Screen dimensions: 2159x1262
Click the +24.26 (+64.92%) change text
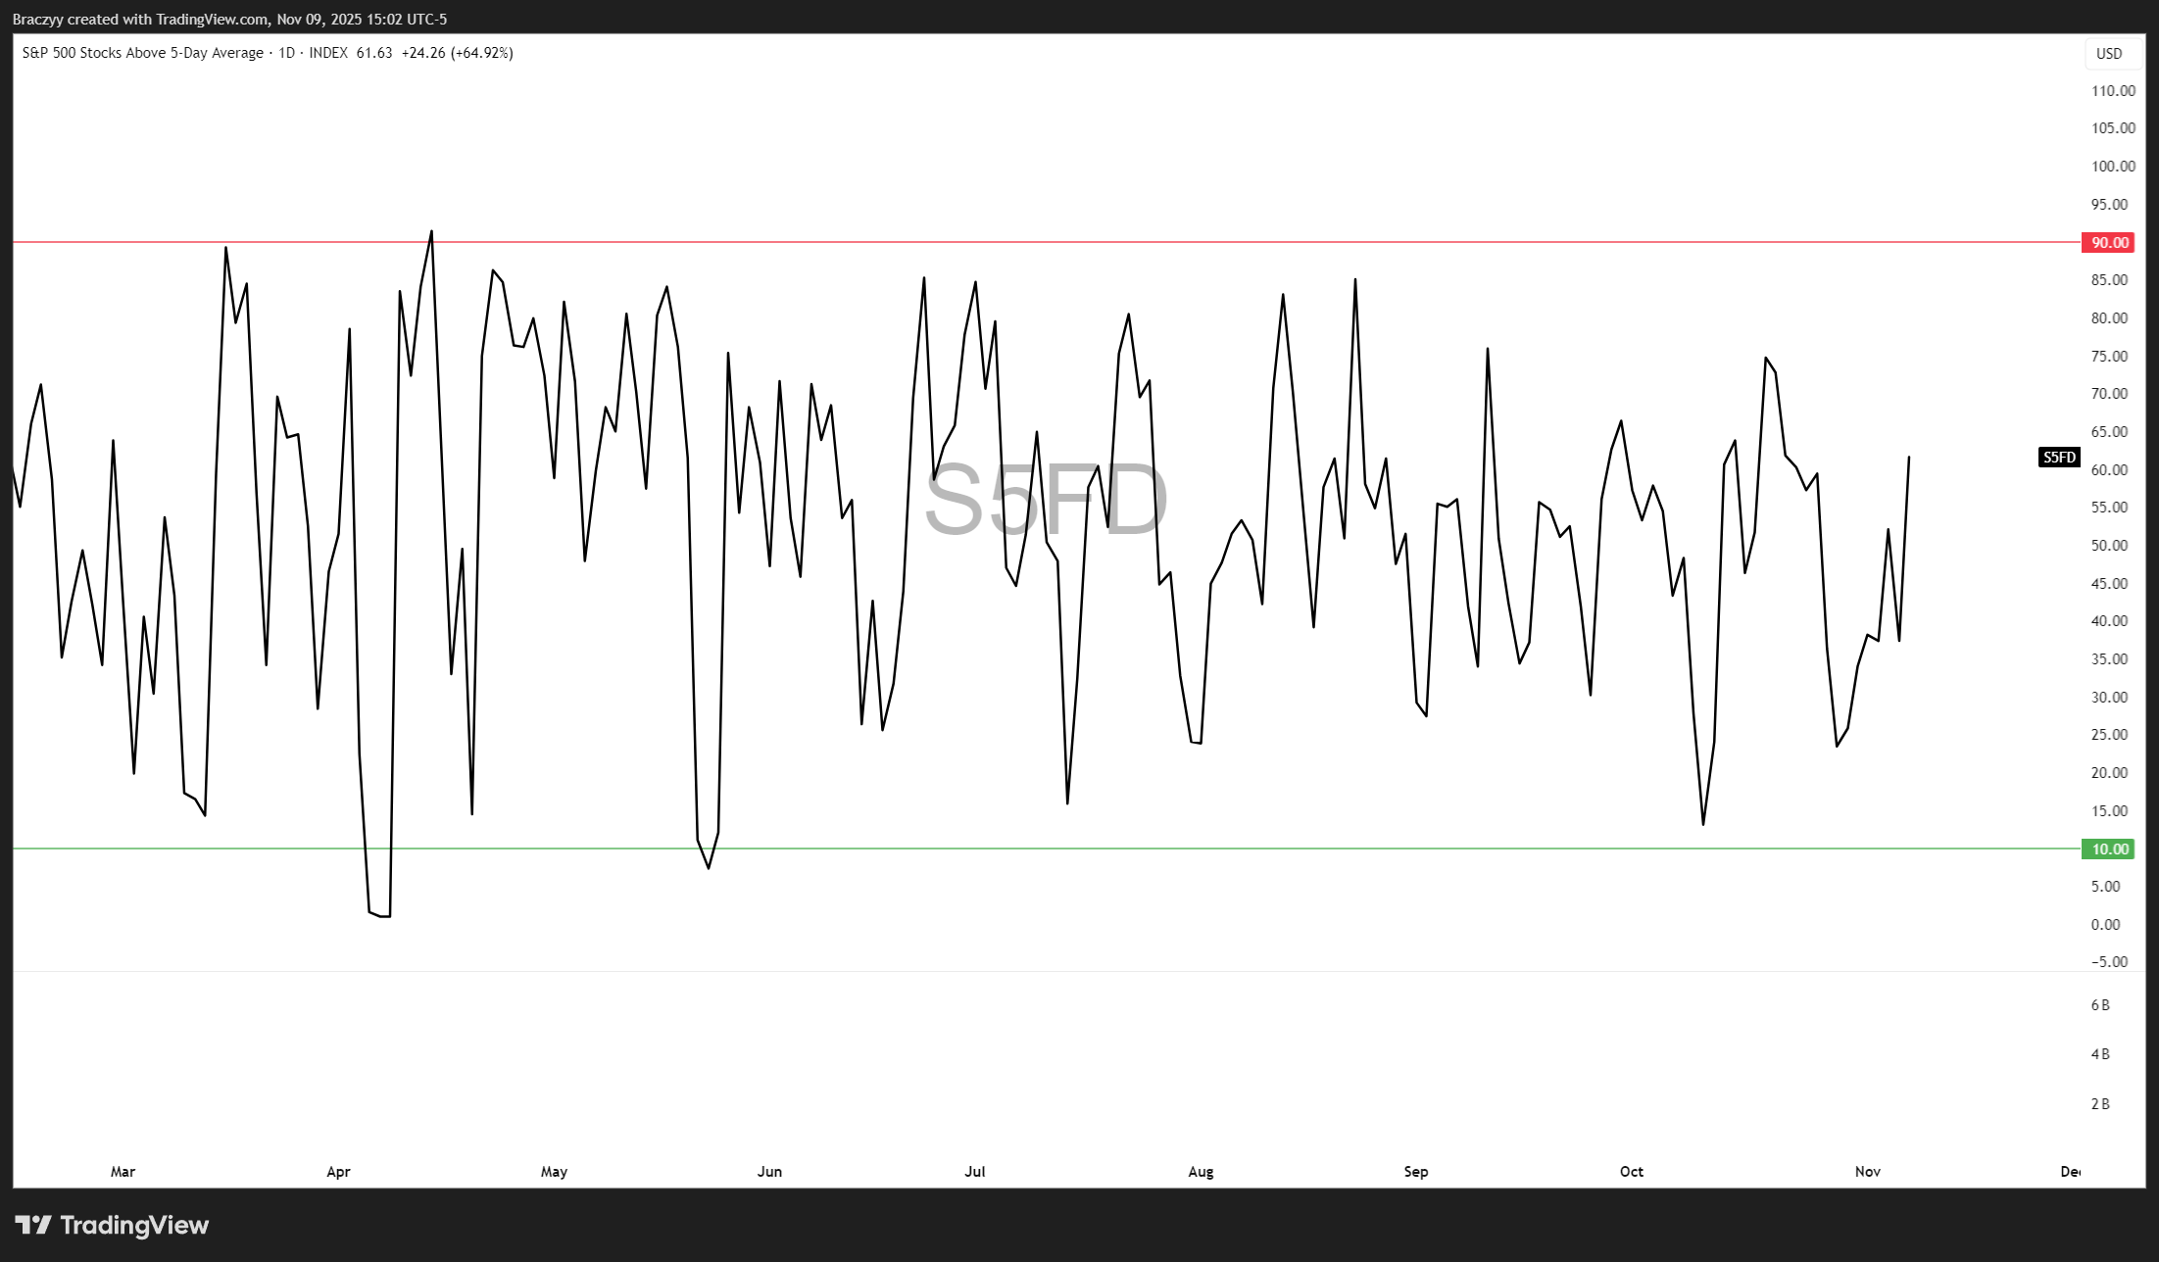click(x=457, y=53)
